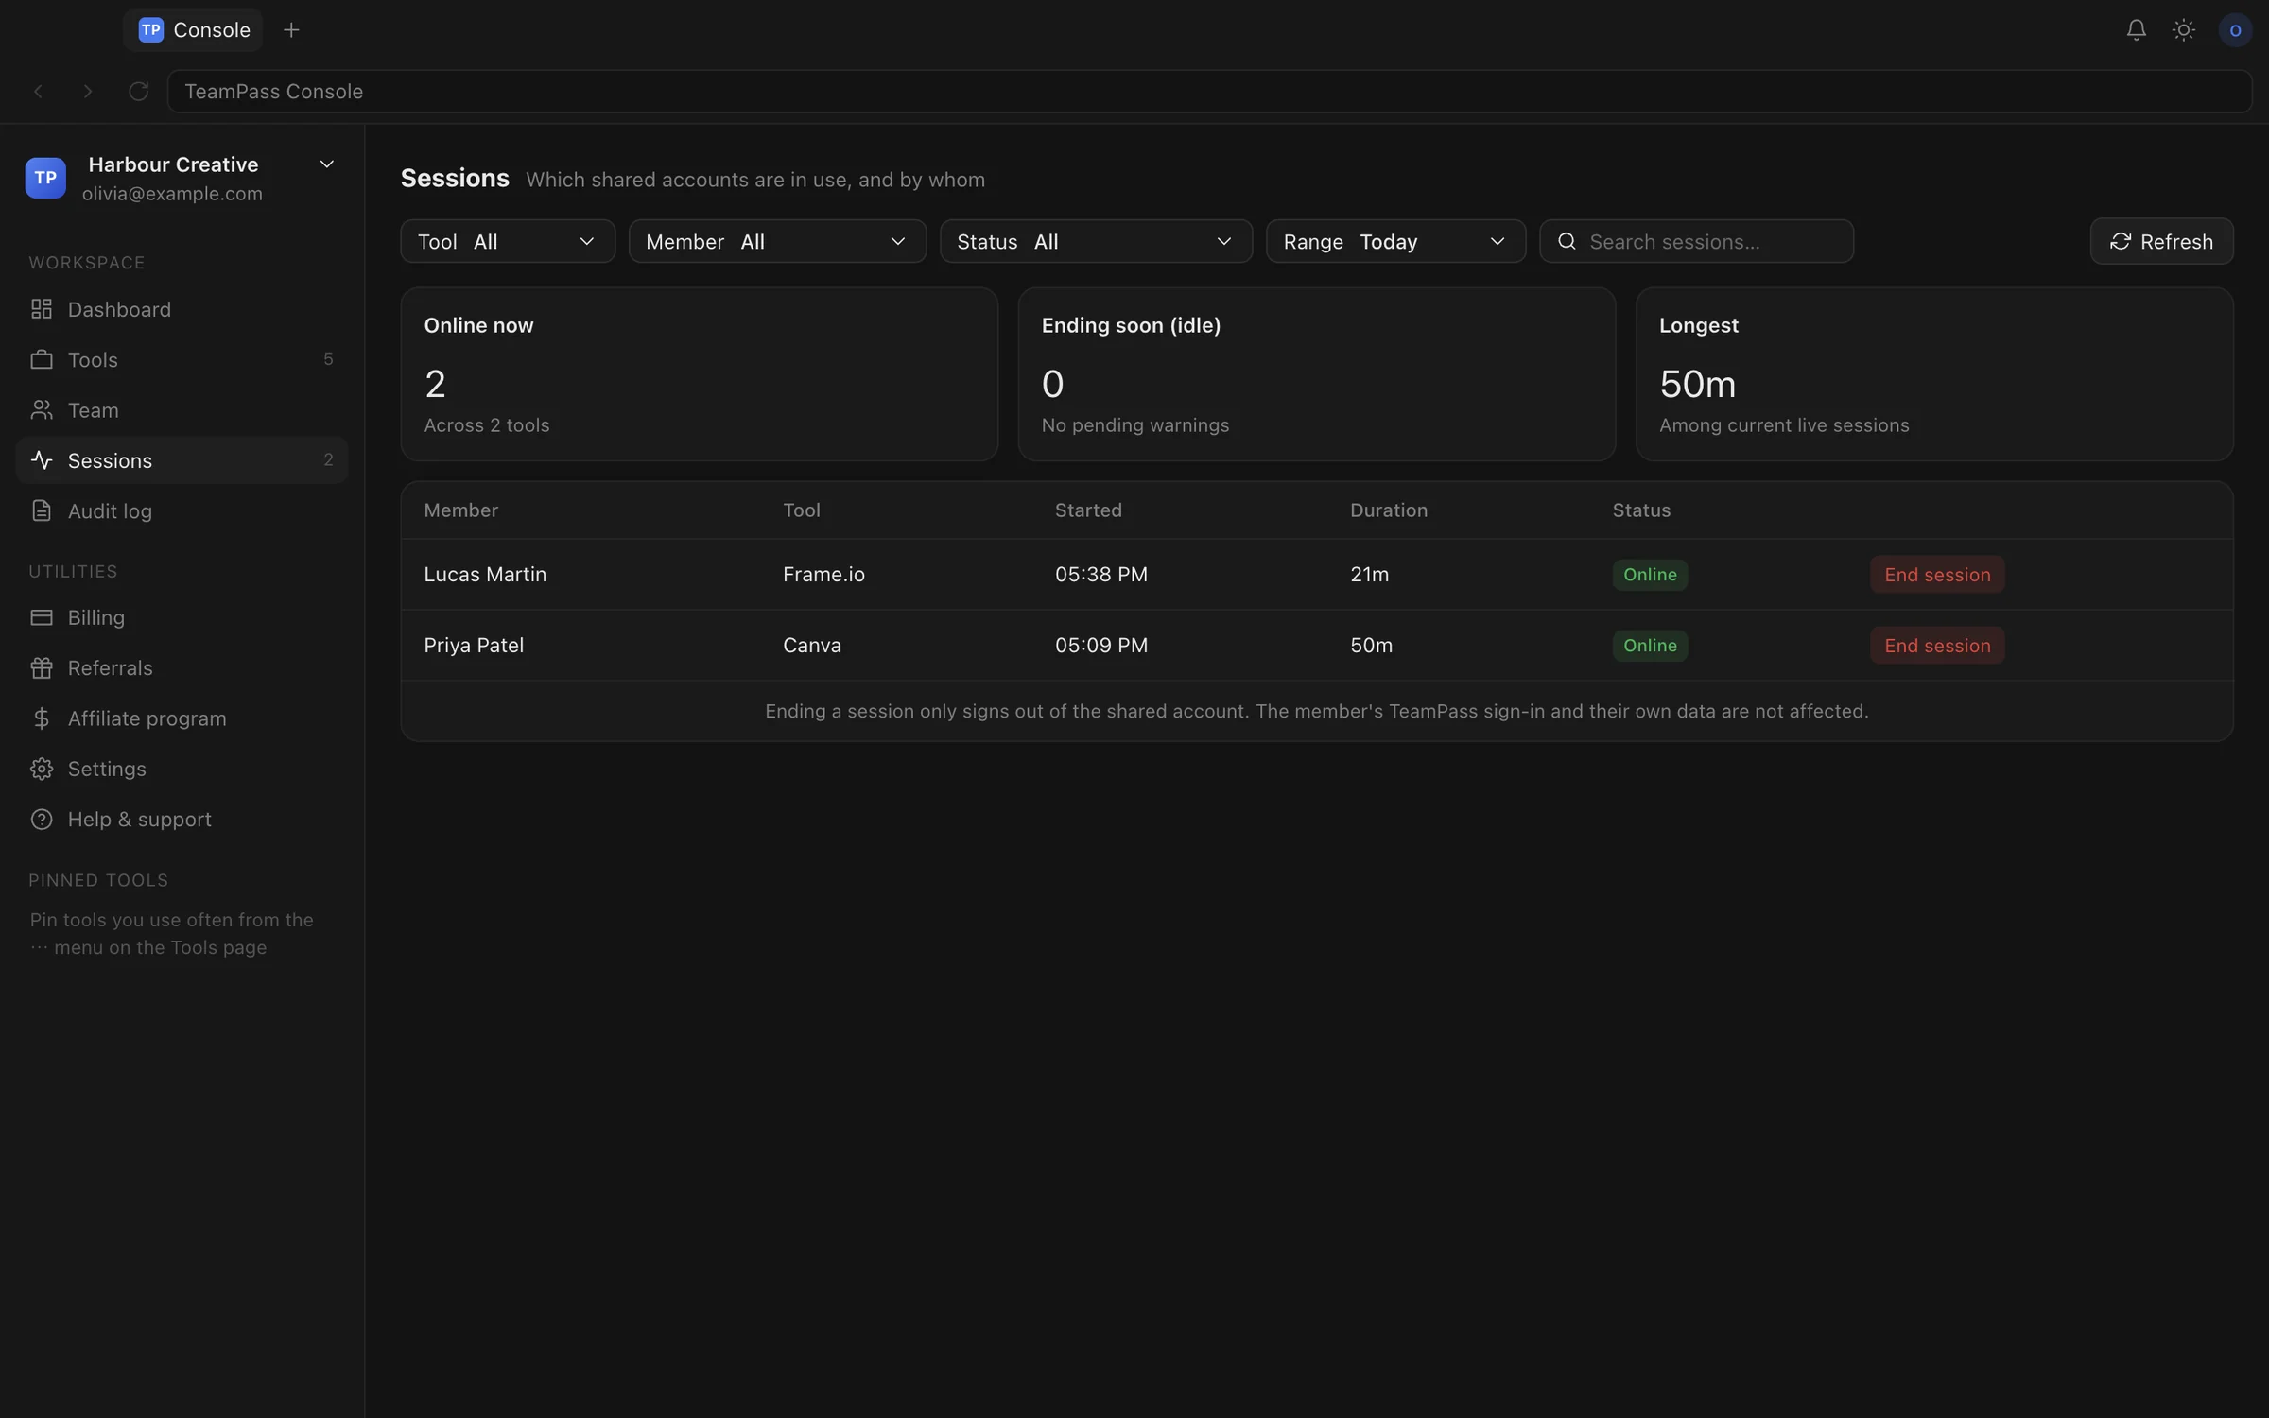Click the Longest session card
The height and width of the screenshot is (1418, 2269).
click(x=1934, y=374)
